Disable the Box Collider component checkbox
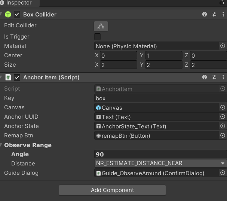Screen dimensions: 227x201 point(17,15)
